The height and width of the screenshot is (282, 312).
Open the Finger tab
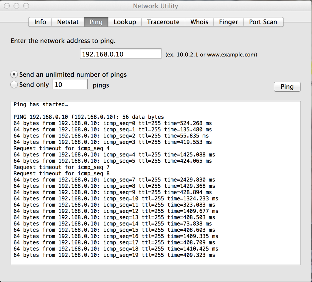click(x=229, y=22)
